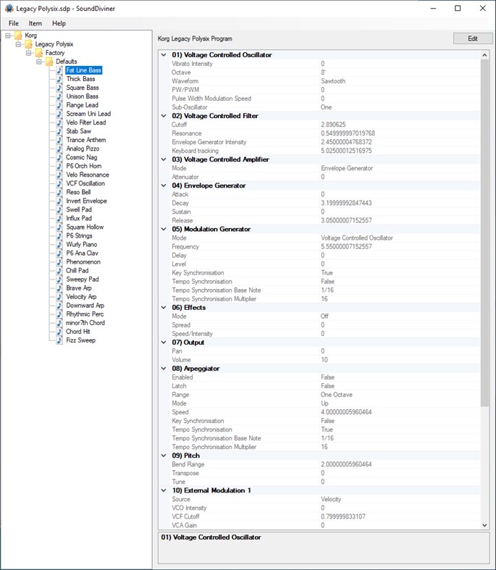
Task: Click the music note icon beside Velo Filter Lead
Action: (59, 122)
